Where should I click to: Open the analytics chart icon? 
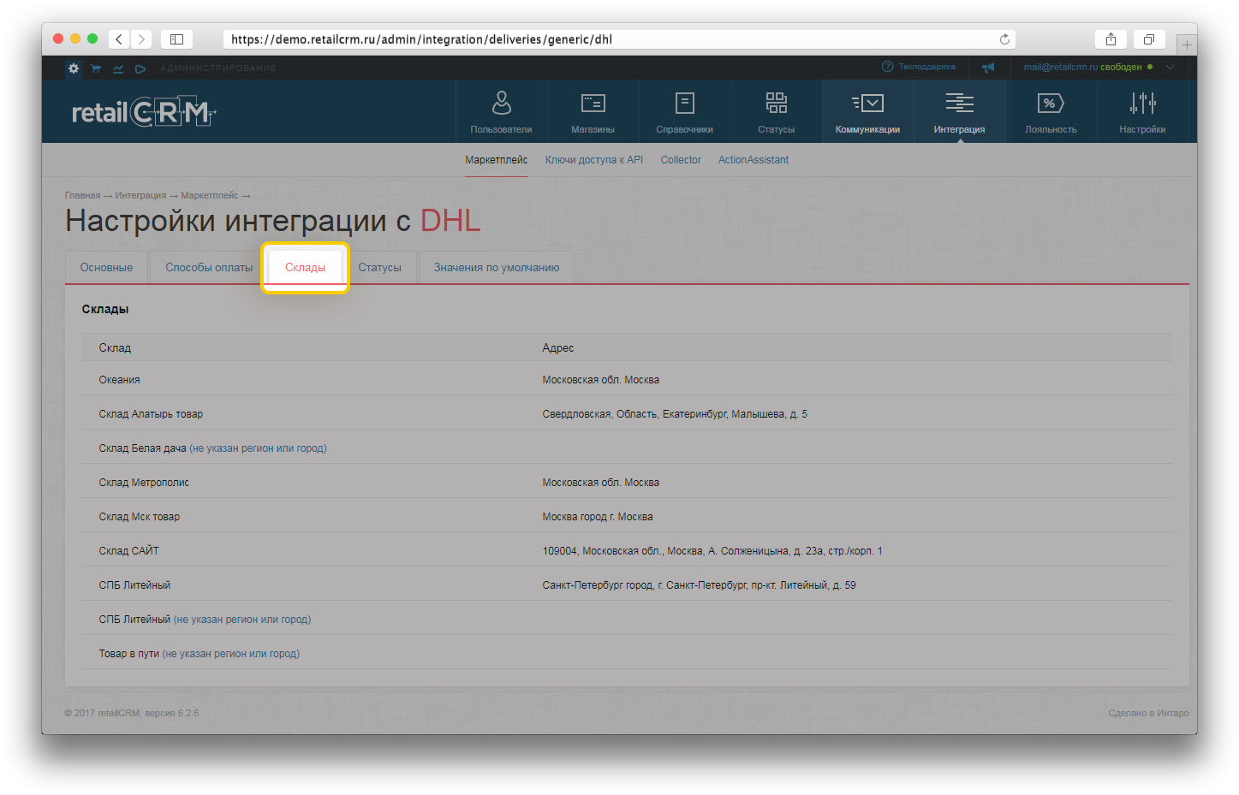[118, 68]
